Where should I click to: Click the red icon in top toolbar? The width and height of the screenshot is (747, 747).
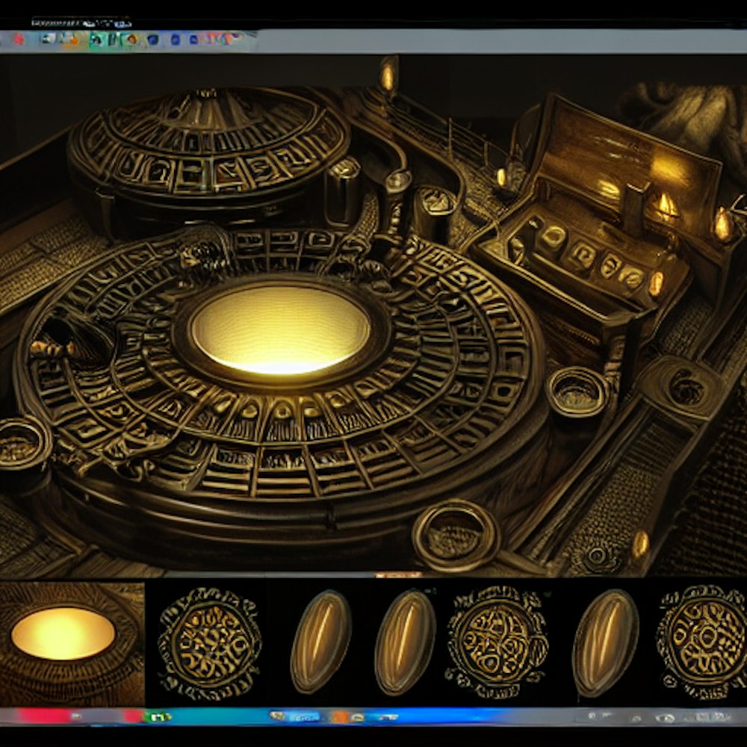(19, 40)
